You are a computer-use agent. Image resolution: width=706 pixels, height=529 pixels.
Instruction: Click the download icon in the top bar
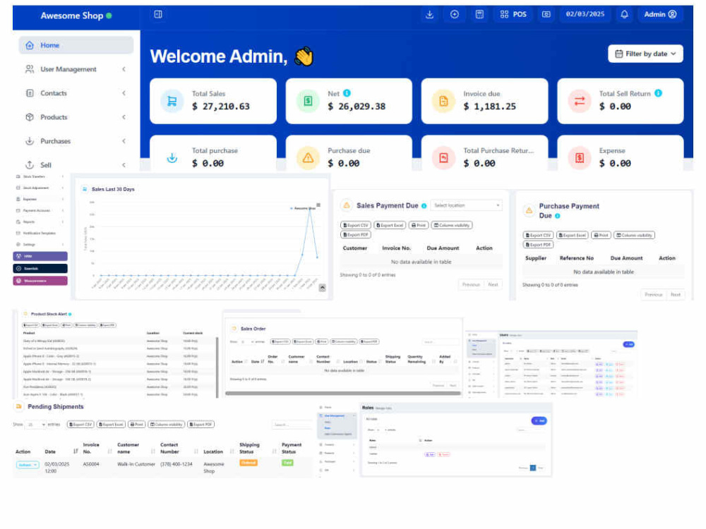[429, 14]
